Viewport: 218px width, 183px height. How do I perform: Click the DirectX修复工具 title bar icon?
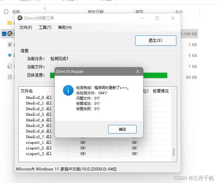[20, 18]
